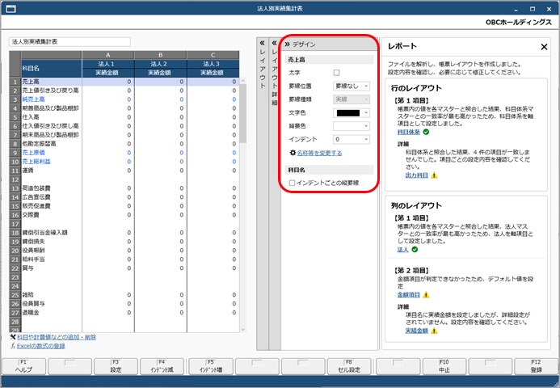Click the 法人別実績集計表 title input field
The height and width of the screenshot is (388, 560).
click(x=69, y=42)
